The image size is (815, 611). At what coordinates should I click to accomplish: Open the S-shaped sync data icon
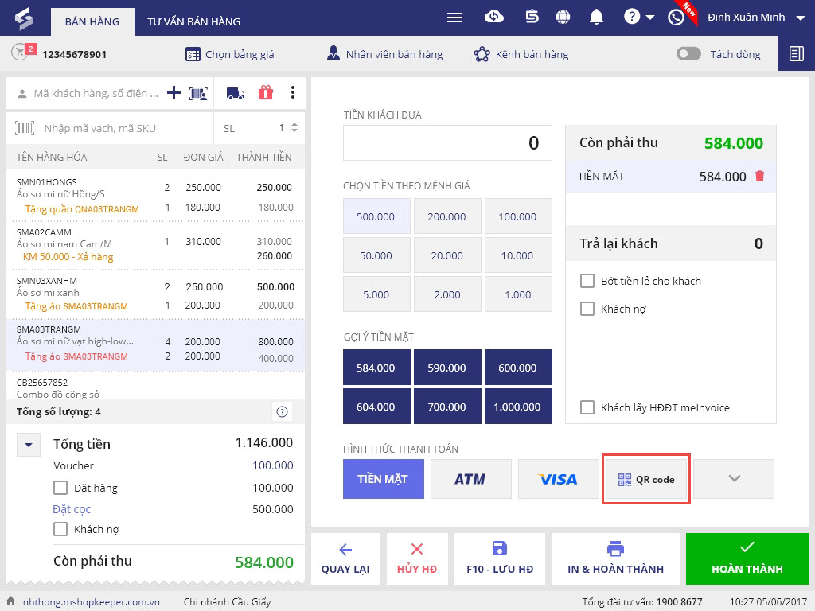[532, 18]
